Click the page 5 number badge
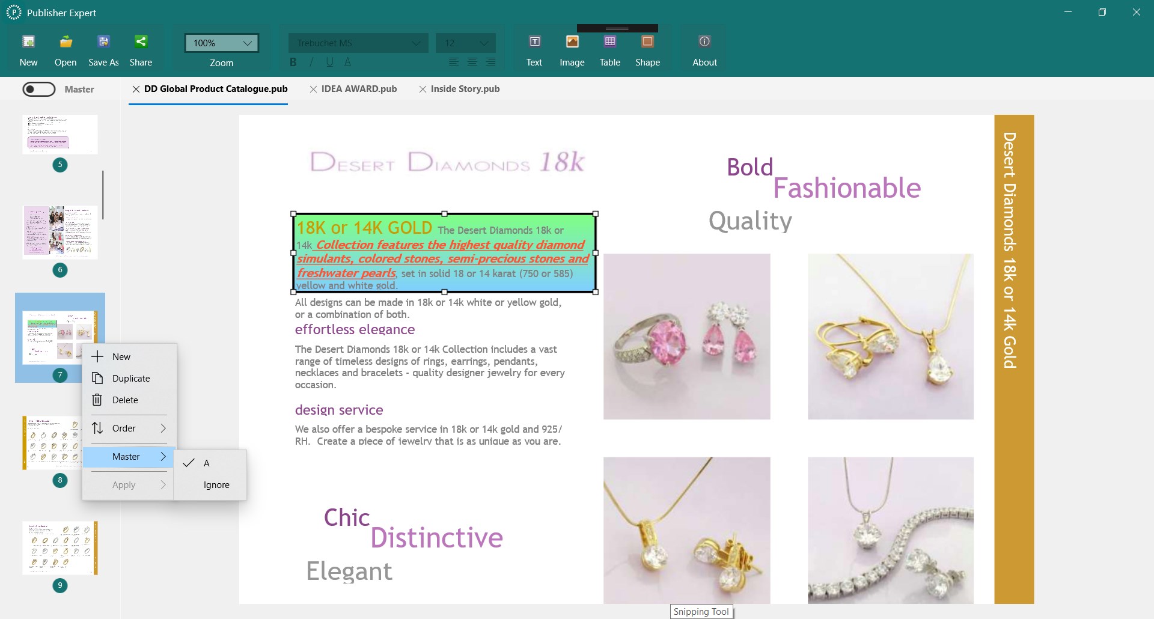This screenshot has height=619, width=1154. [x=60, y=165]
